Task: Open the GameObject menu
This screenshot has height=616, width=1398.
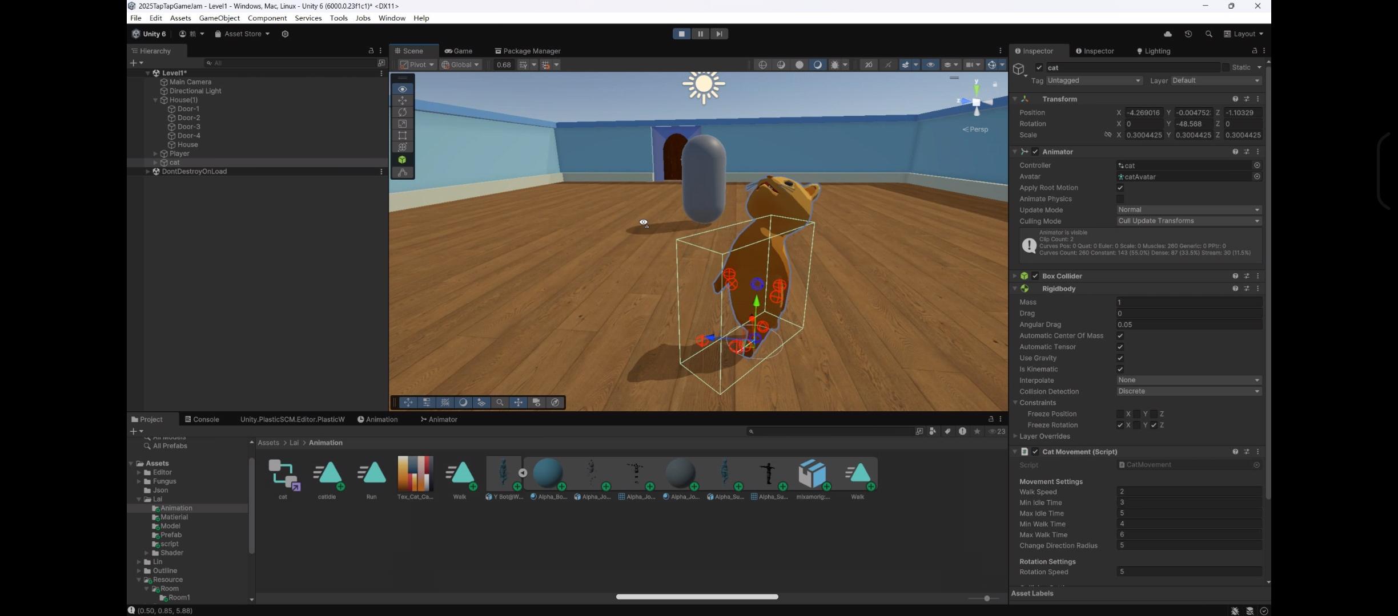Action: click(x=219, y=18)
